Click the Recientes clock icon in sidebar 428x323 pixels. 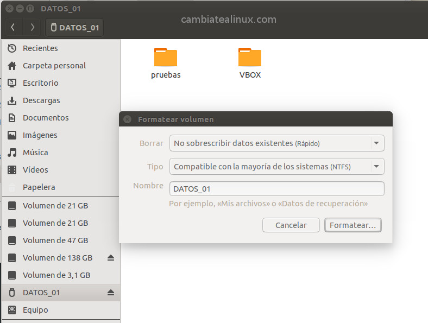(12, 48)
